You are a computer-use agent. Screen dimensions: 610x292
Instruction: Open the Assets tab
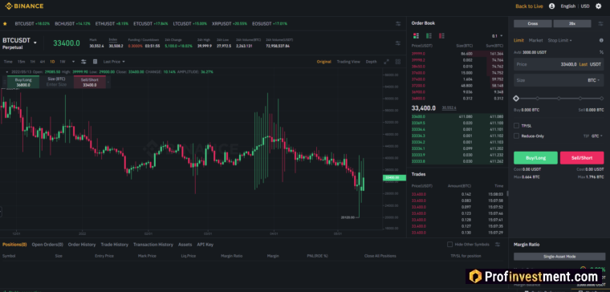click(x=185, y=244)
